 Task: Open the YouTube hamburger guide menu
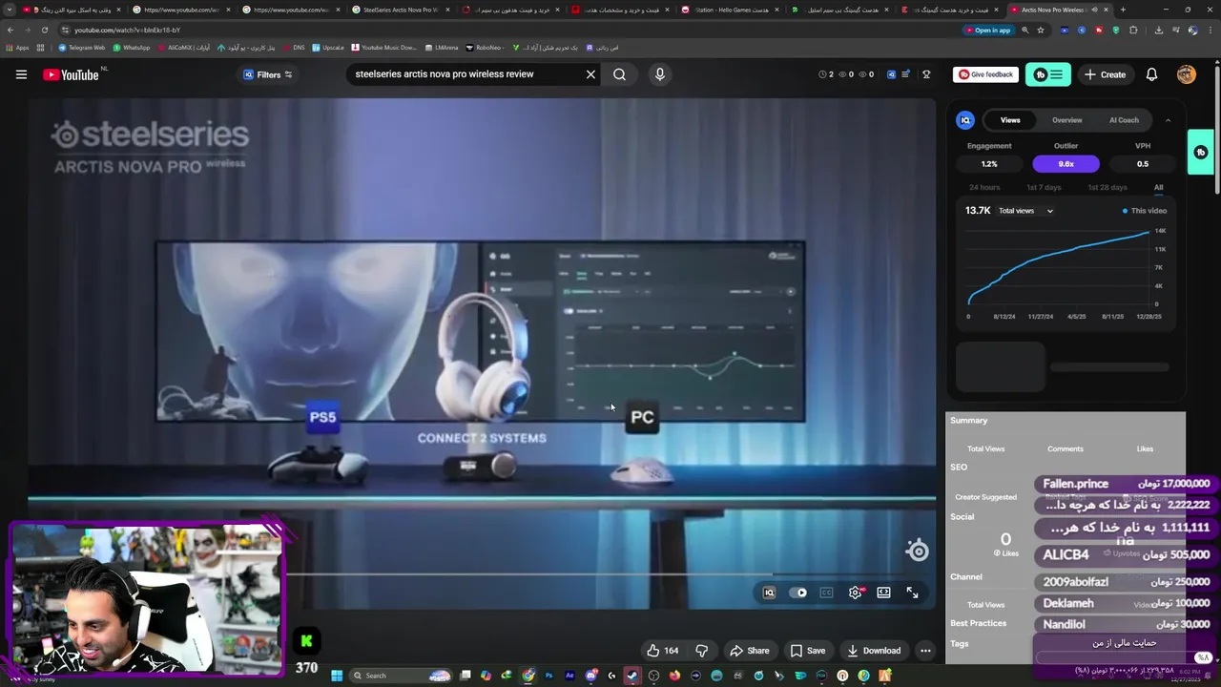21,74
